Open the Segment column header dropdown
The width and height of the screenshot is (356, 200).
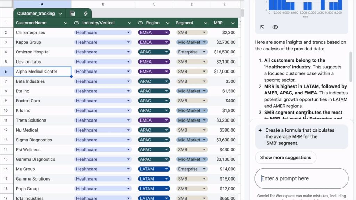click(202, 23)
